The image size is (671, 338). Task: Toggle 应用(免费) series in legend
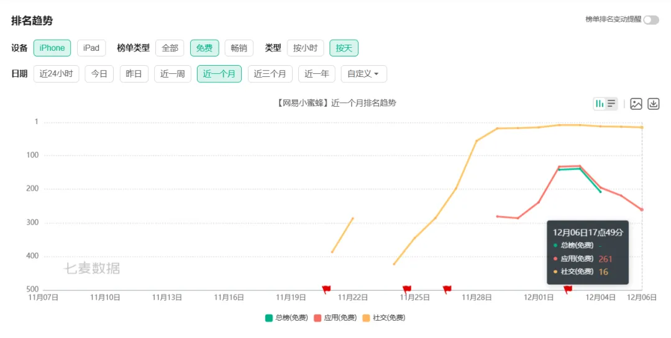click(x=335, y=318)
